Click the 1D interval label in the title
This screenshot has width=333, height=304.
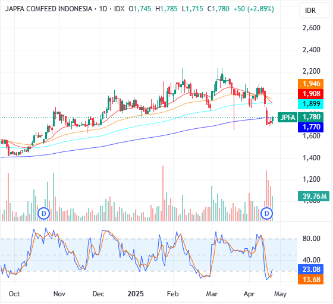[103, 9]
